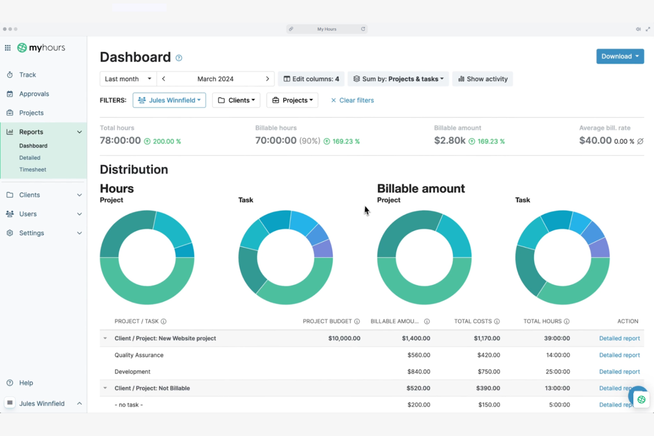Open the Clients filter dropdown

click(236, 100)
